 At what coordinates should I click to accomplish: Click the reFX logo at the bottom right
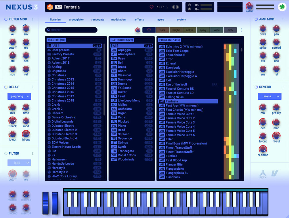point(263,174)
